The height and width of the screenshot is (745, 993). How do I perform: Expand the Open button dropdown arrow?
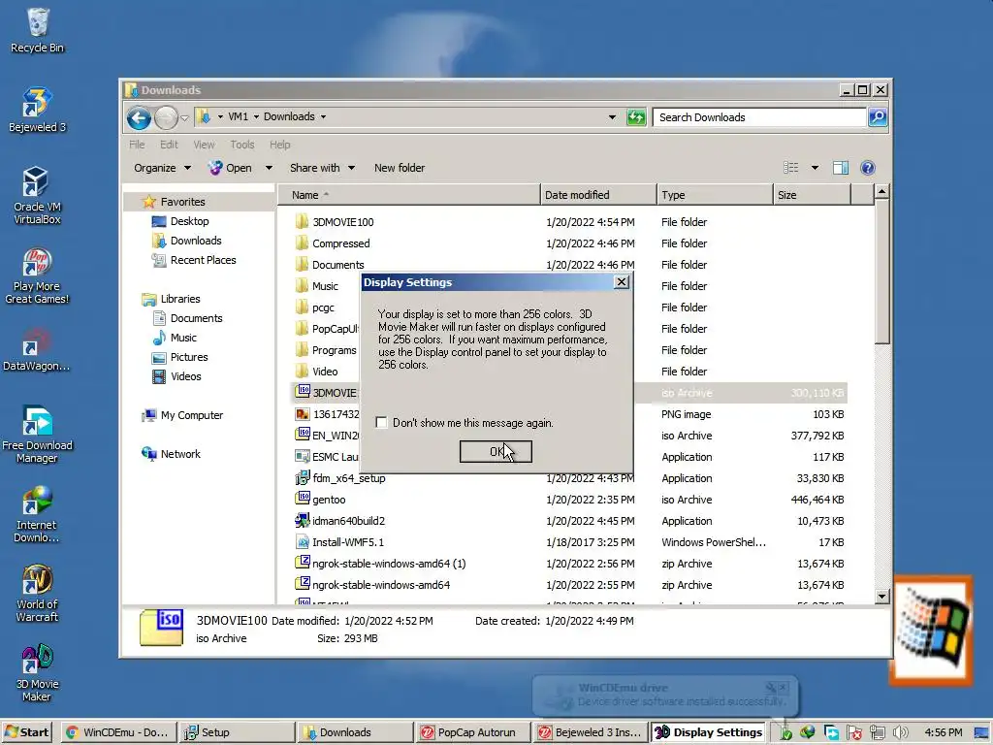click(269, 168)
